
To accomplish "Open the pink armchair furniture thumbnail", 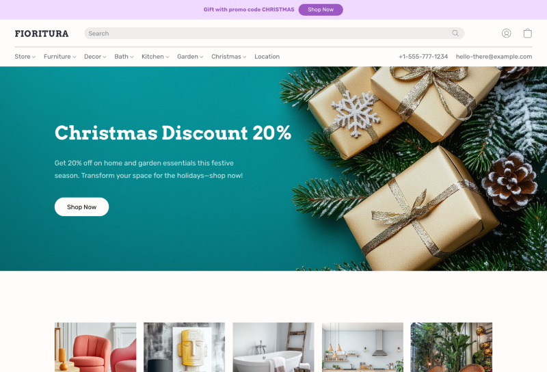I will coord(95,347).
